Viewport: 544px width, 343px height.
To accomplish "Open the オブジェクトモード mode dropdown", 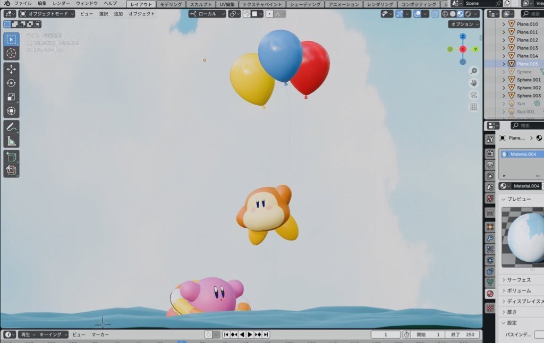I will (x=47, y=14).
